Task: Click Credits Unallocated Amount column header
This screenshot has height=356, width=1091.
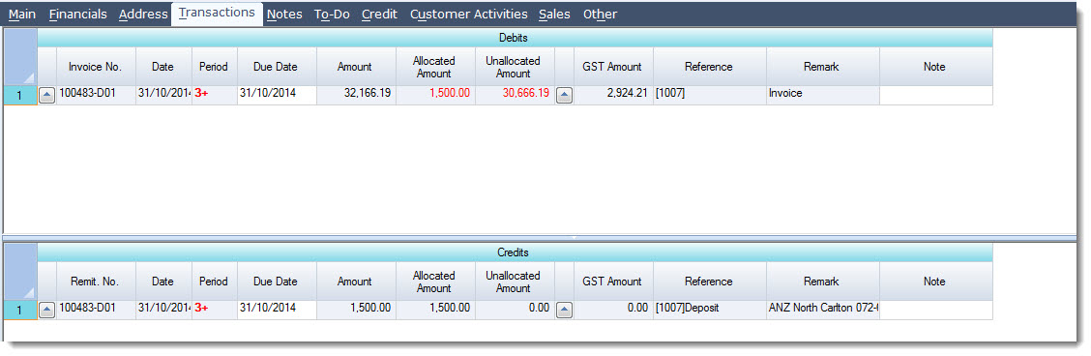Action: coord(515,282)
